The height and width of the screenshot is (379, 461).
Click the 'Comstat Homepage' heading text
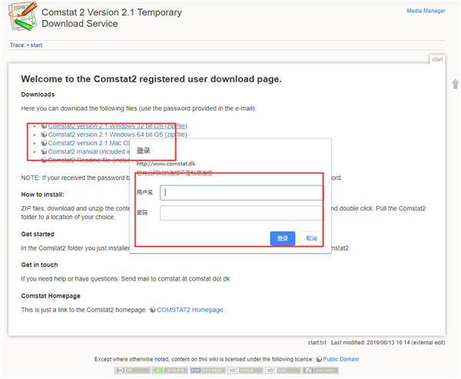51,296
